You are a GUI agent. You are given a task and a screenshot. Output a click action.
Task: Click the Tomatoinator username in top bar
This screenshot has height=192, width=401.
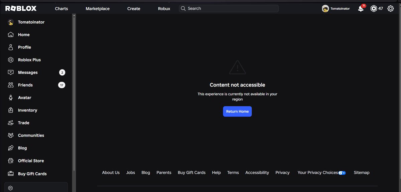pyautogui.click(x=340, y=9)
